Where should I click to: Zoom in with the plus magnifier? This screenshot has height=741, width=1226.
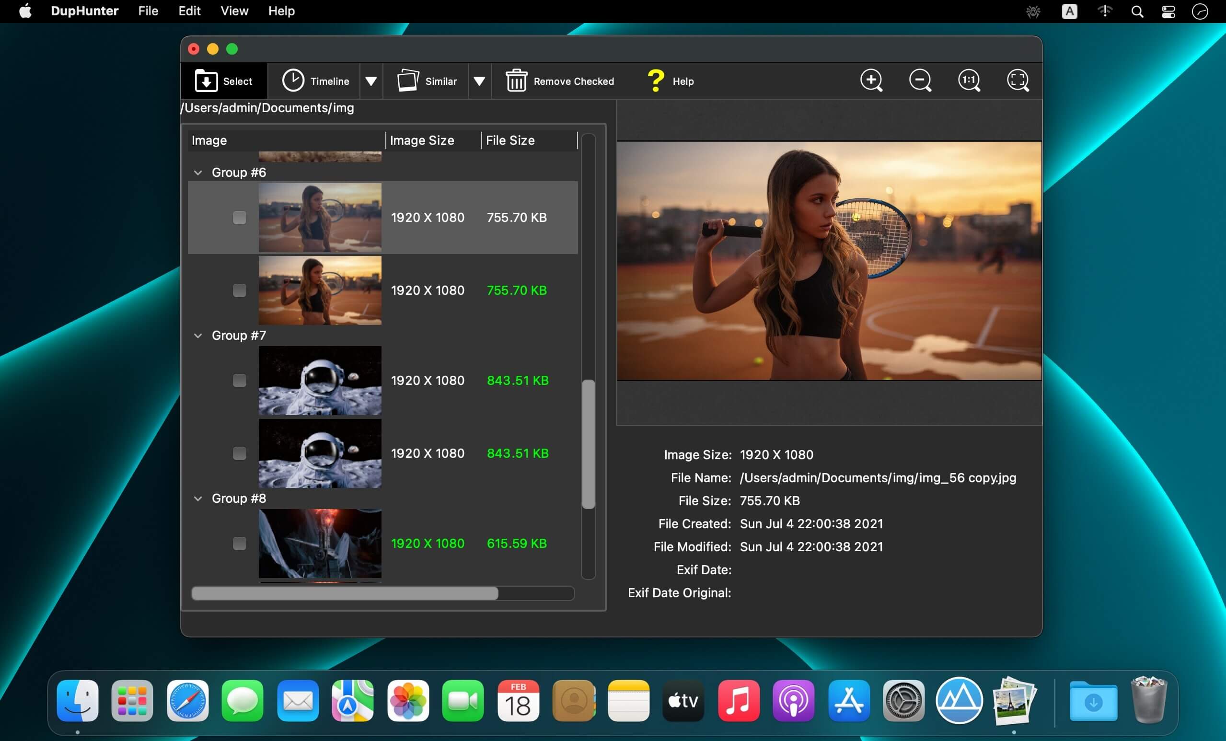871,80
